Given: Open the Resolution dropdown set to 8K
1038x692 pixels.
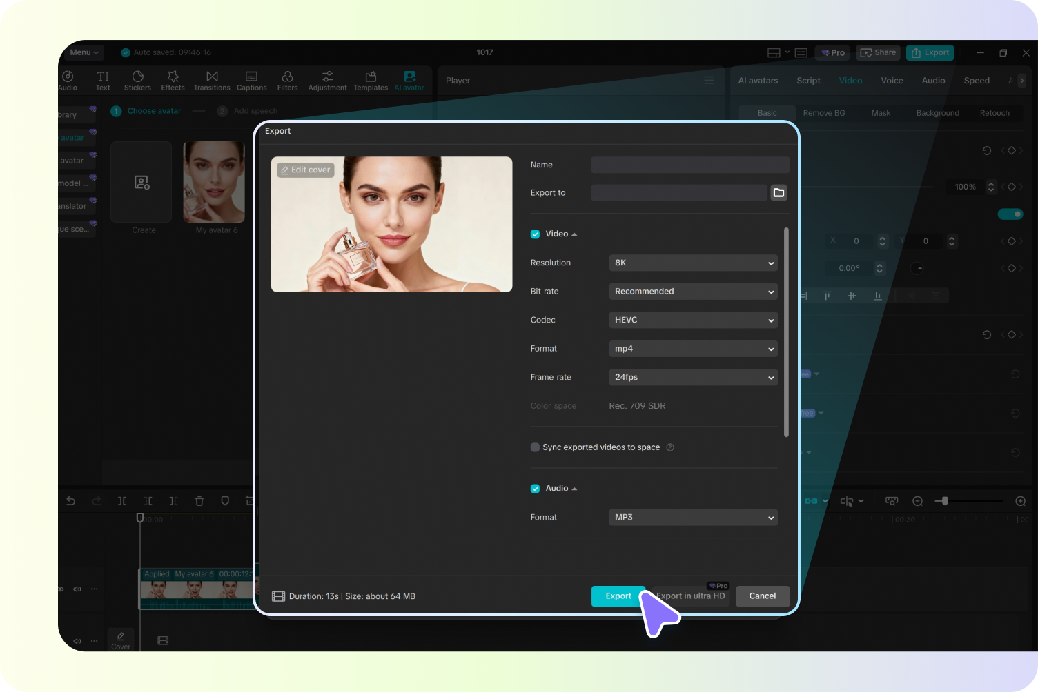Looking at the screenshot, I should (692, 263).
